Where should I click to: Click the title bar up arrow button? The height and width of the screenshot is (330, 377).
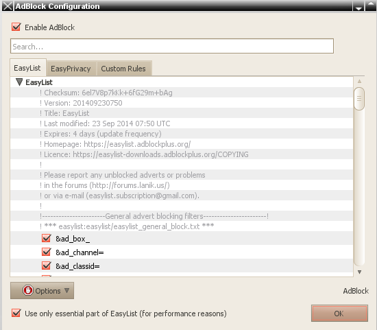(371, 5)
